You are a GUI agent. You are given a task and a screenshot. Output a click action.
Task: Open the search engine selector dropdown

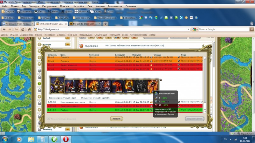point(195,29)
